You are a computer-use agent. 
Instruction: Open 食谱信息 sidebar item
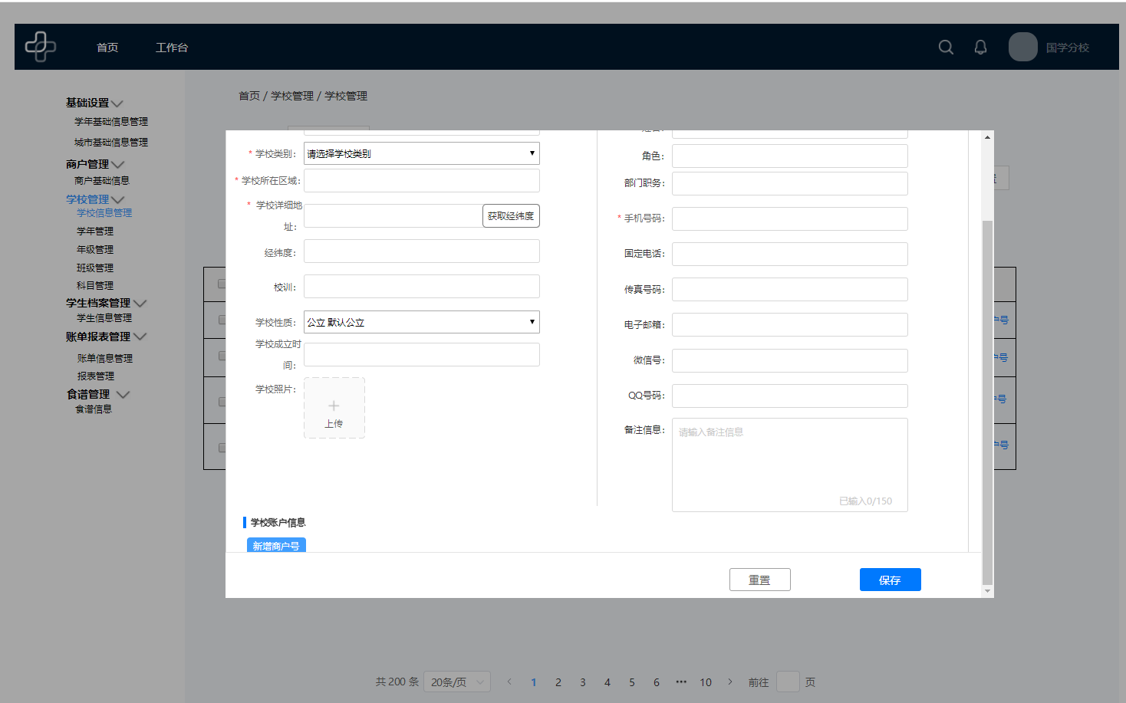coord(94,409)
